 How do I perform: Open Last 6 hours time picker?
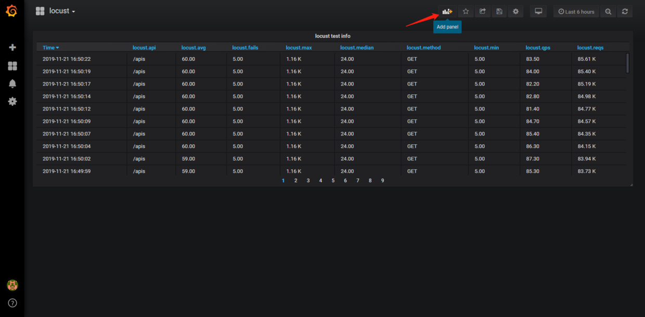click(x=576, y=11)
